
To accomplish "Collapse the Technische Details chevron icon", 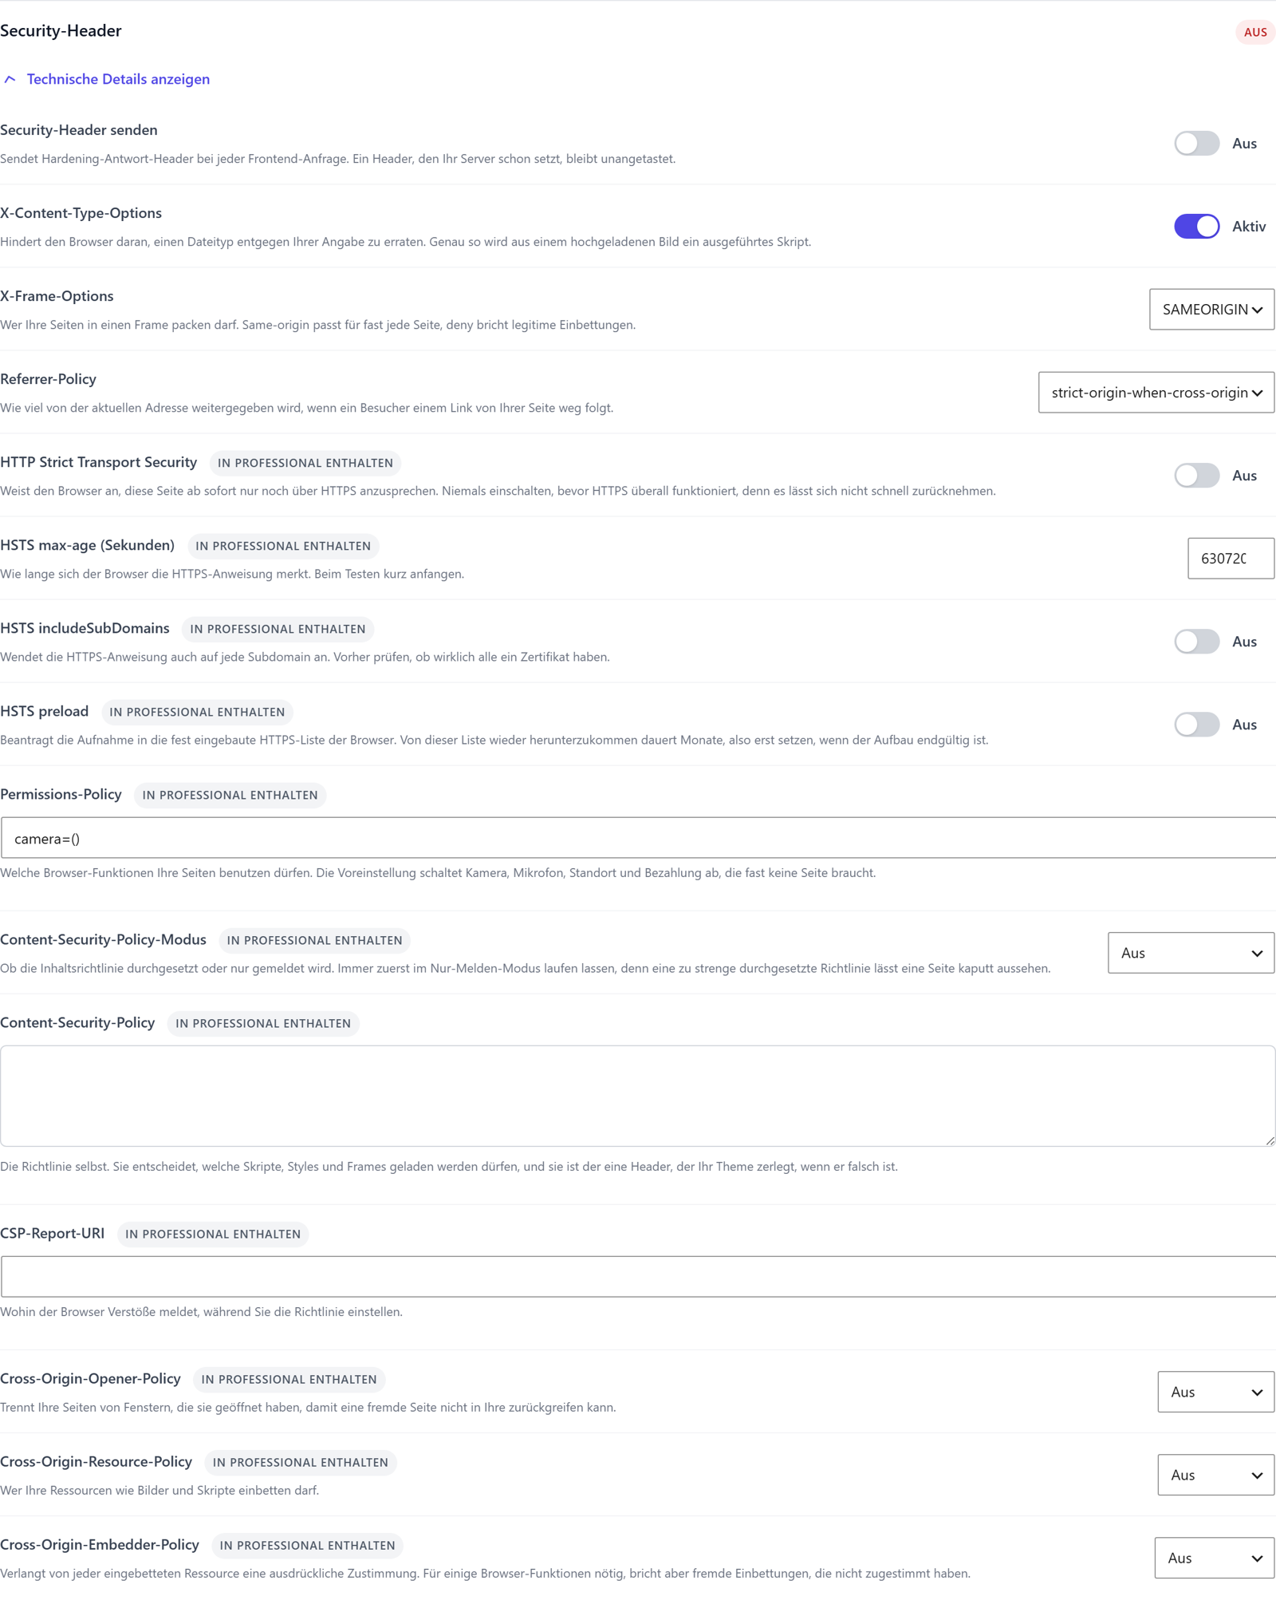I will click(x=10, y=79).
